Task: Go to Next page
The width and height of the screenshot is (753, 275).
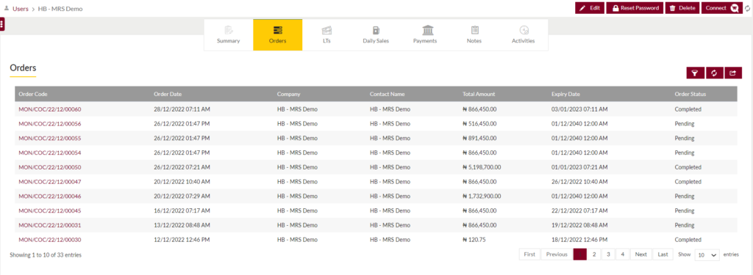Action: (x=641, y=254)
